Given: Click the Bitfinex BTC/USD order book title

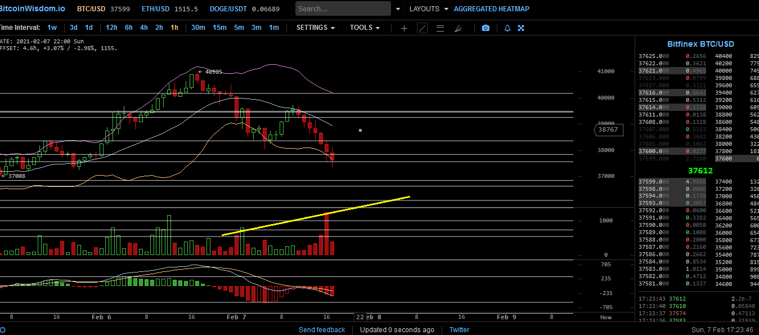Looking at the screenshot, I should point(700,44).
